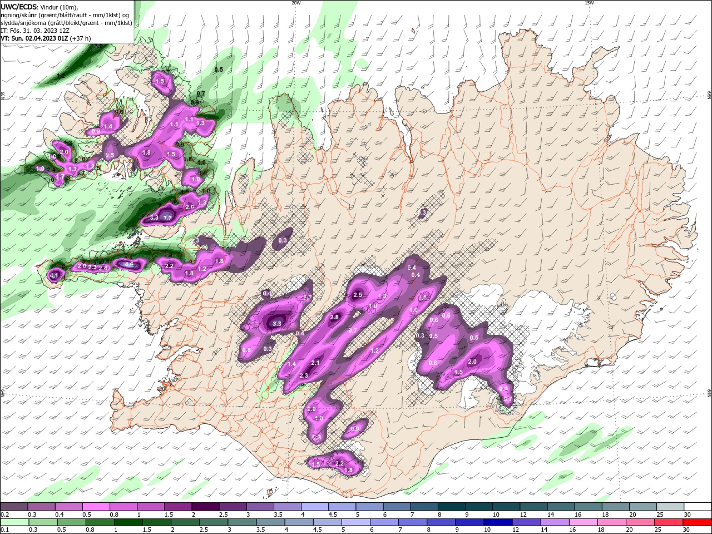
Task: Click the '2.8' snow value in central Iceland
Action: pyautogui.click(x=334, y=317)
